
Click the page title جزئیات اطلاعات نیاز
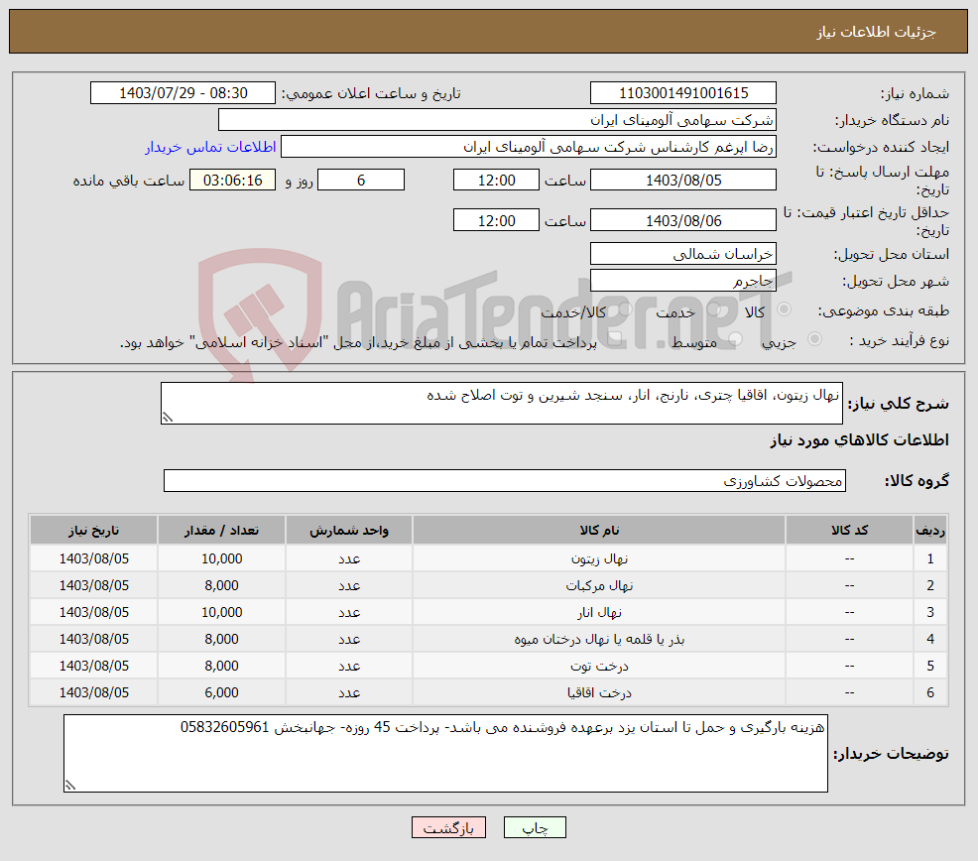(877, 32)
